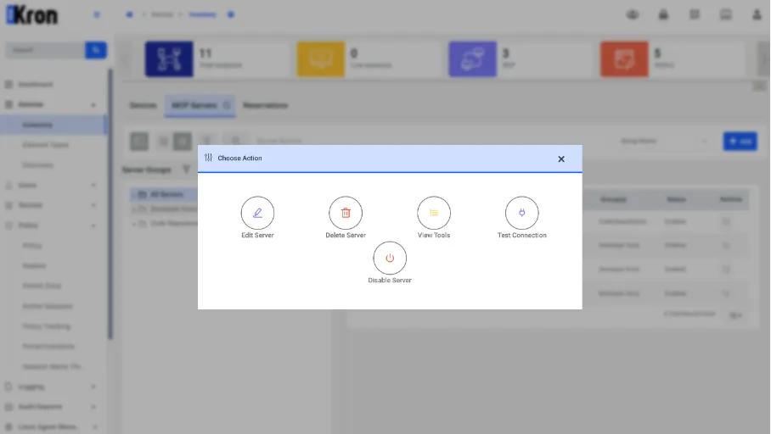Click the Server Groups filter funnel icon
The width and height of the screenshot is (771, 434).
pos(186,170)
